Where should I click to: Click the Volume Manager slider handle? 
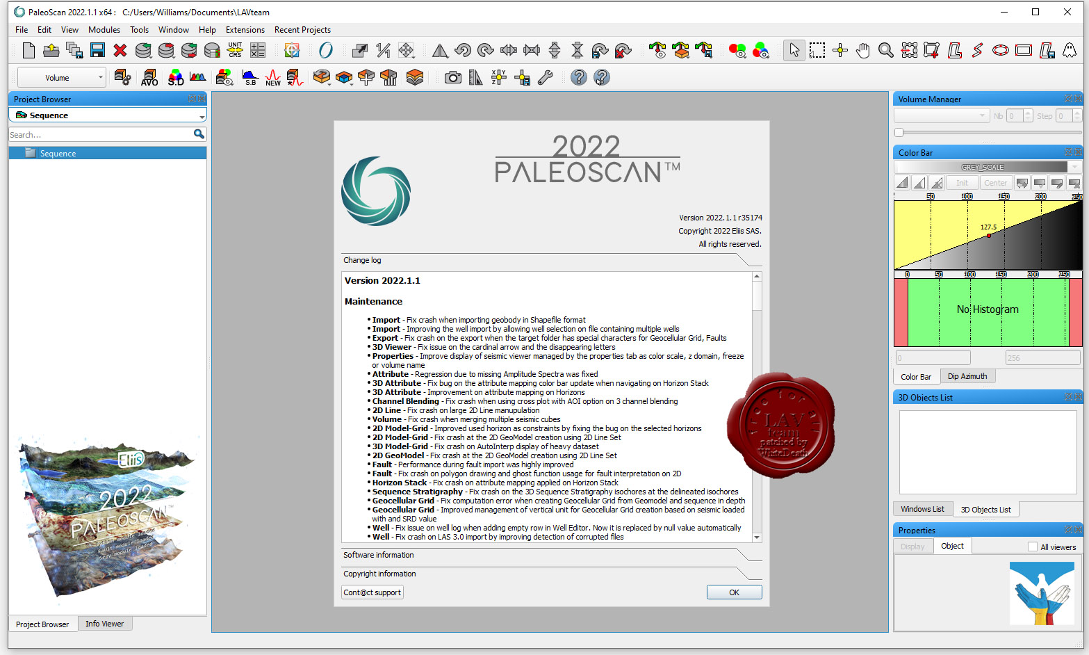coord(899,132)
